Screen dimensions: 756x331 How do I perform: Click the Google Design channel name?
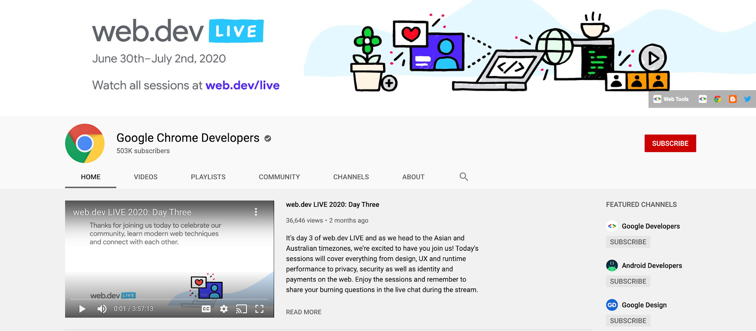coord(644,305)
